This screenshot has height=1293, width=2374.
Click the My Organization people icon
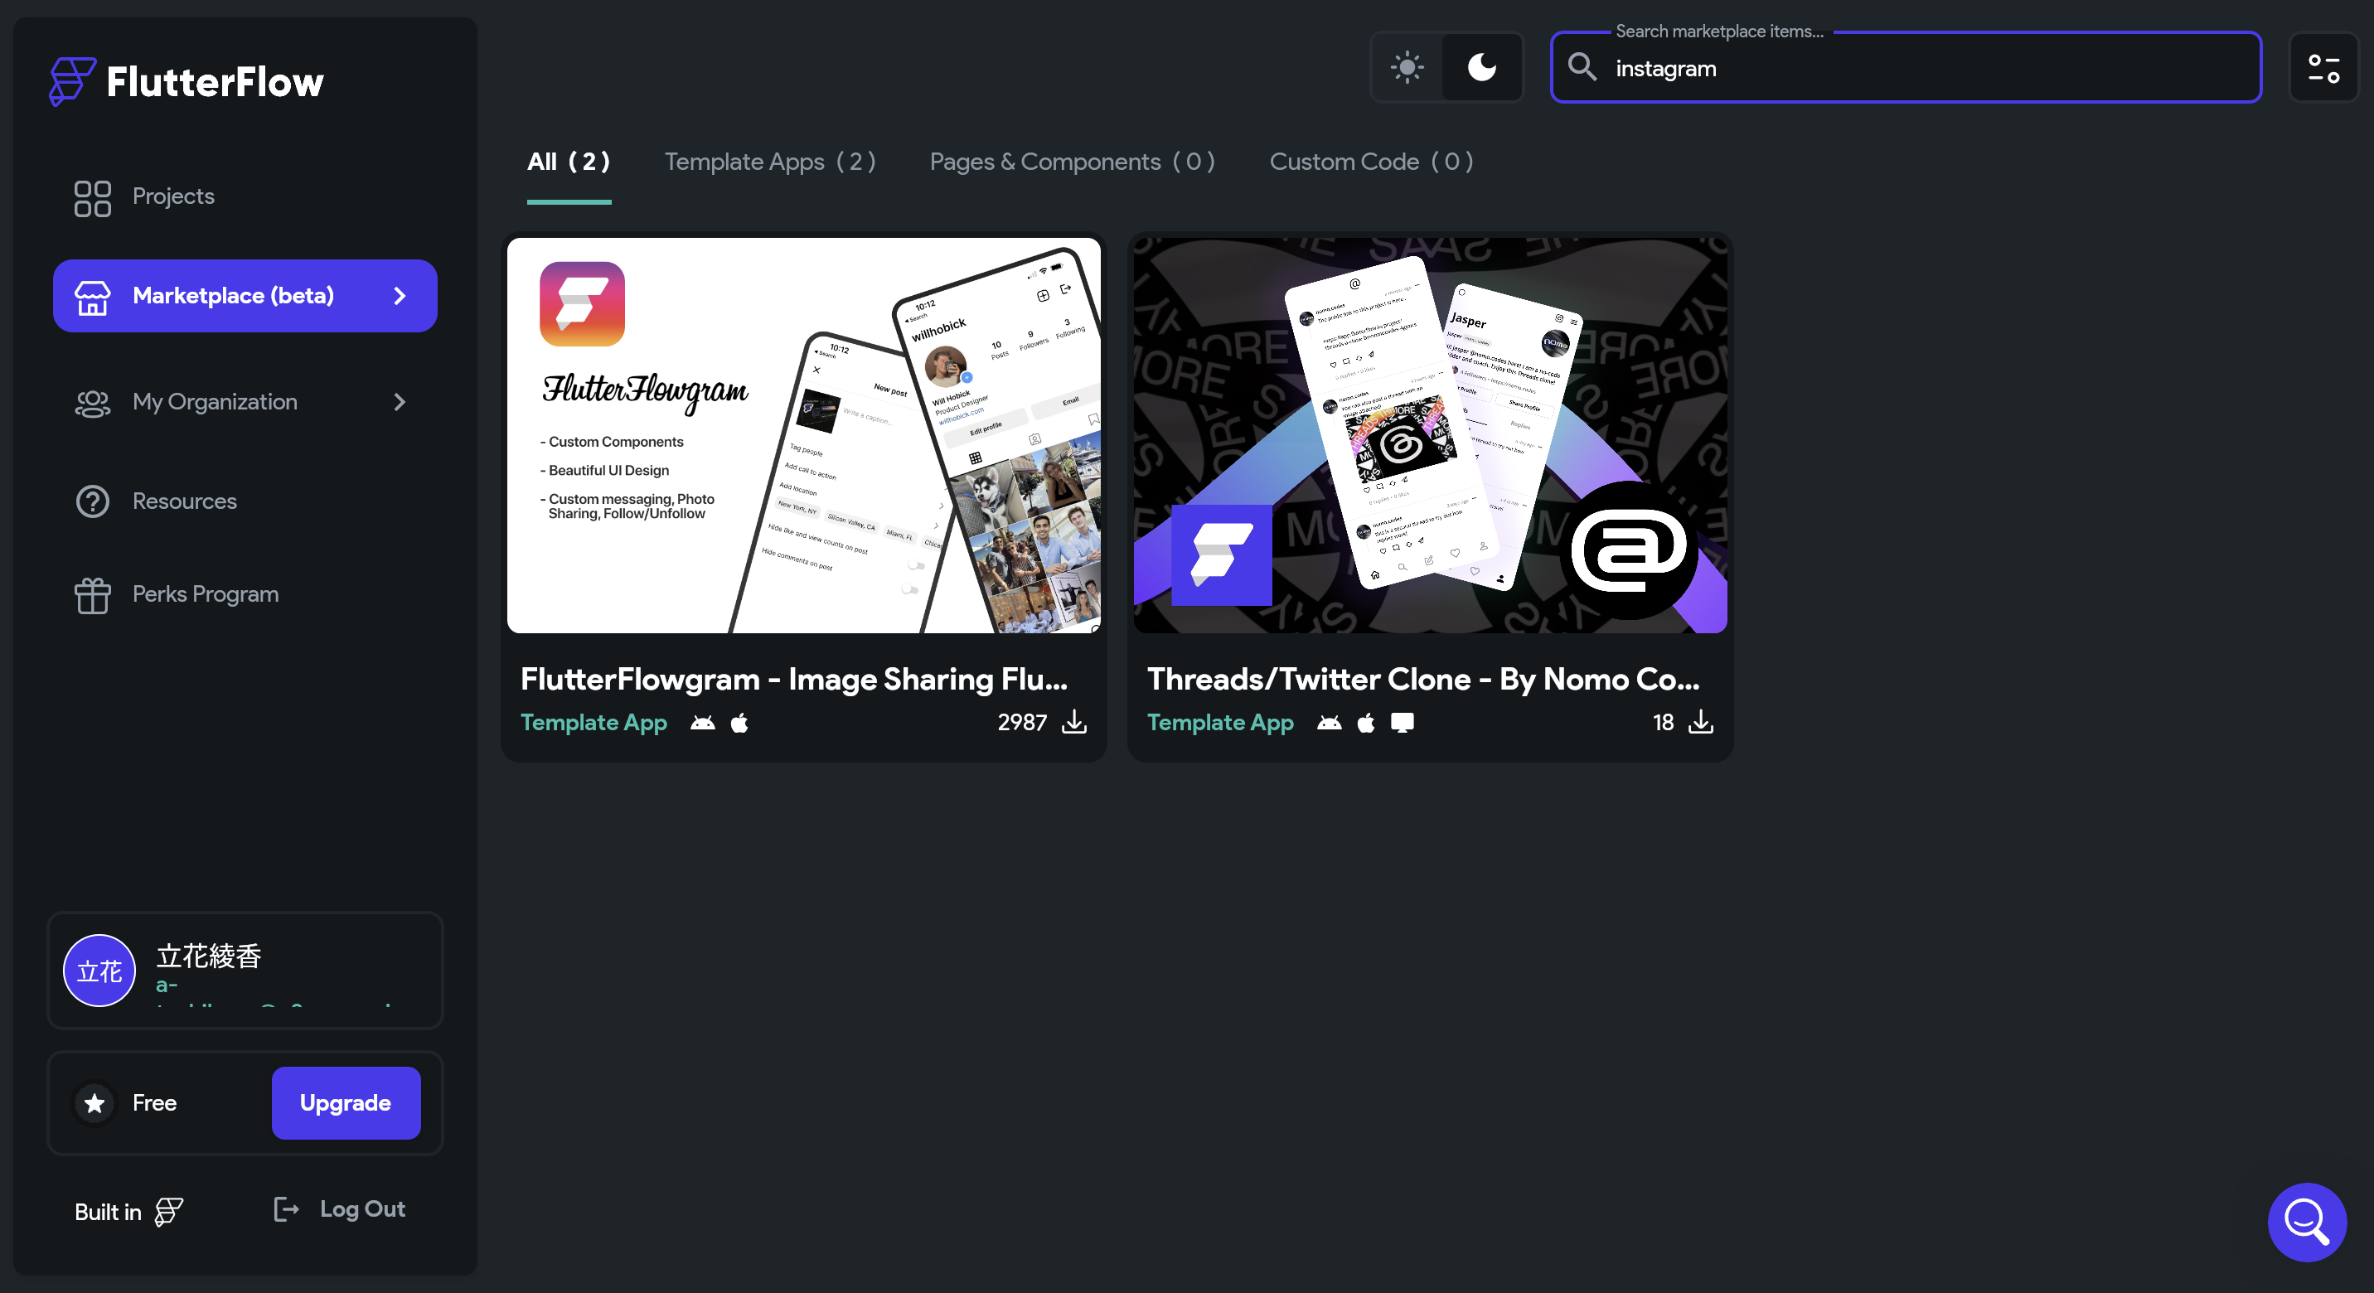point(92,403)
